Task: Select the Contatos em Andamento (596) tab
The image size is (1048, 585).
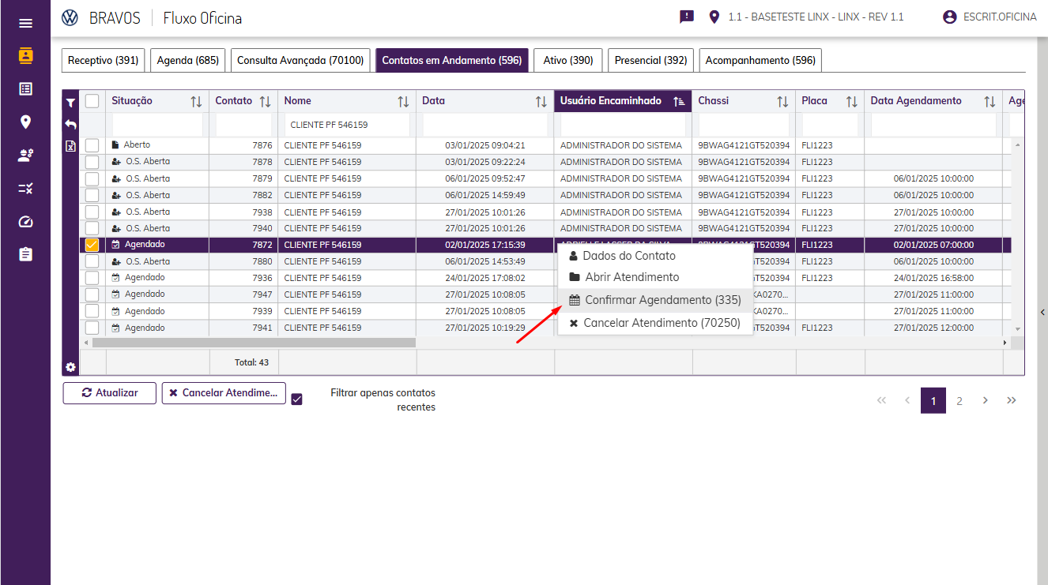Action: (452, 60)
